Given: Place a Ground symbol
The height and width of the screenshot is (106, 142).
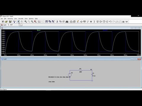Looking at the screenshot, I should 81,21.
